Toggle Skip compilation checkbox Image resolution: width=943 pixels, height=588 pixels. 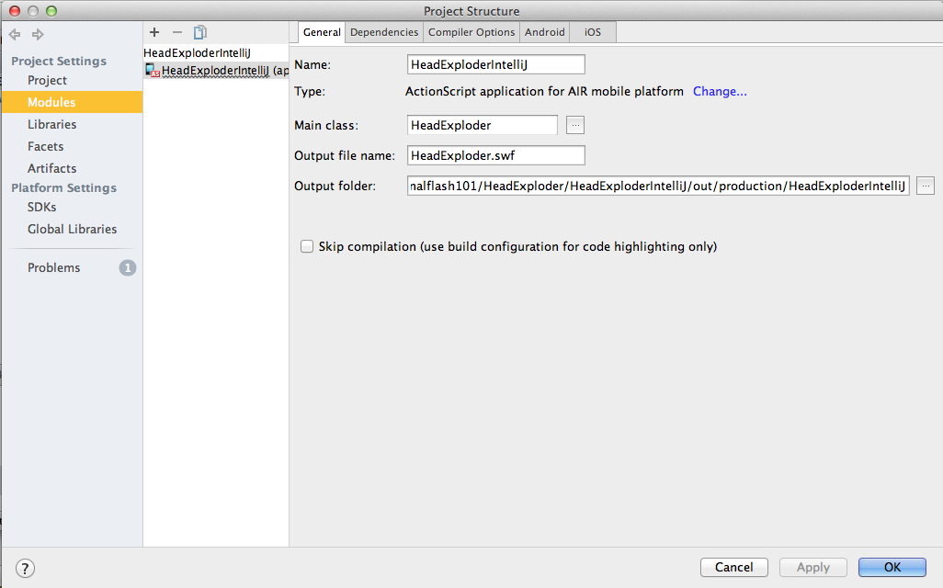click(x=307, y=246)
